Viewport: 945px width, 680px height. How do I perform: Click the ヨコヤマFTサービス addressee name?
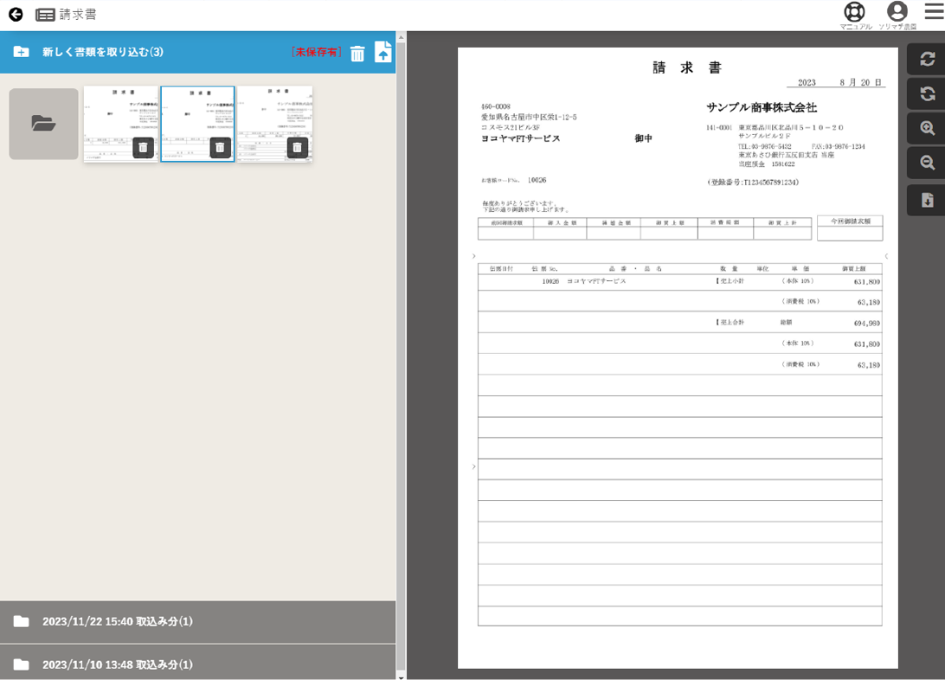click(521, 138)
